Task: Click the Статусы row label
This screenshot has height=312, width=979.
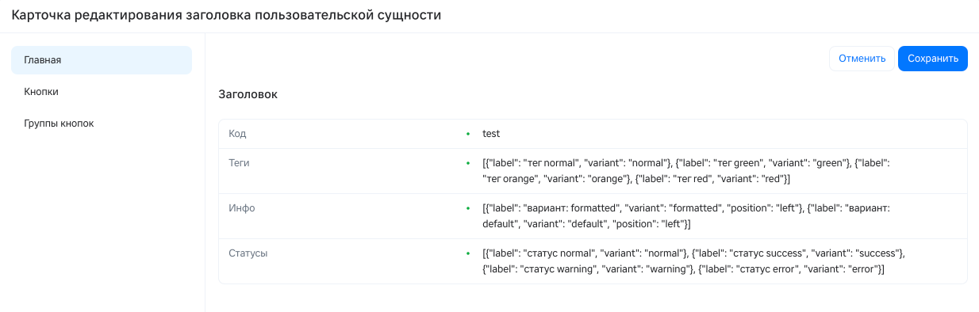Action: pos(248,253)
